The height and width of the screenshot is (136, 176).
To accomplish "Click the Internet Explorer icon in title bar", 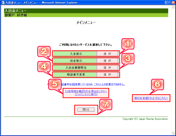I will point(2,2).
